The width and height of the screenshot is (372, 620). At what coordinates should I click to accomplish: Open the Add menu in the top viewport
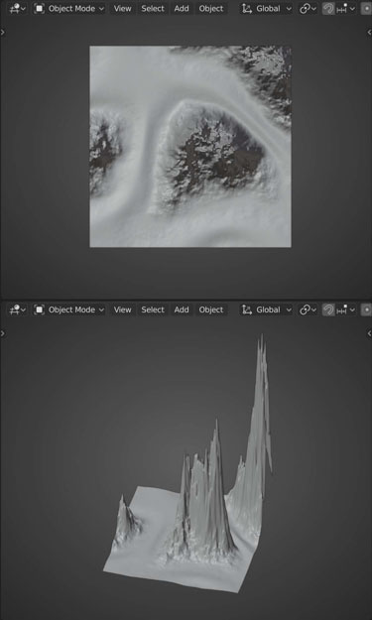182,8
